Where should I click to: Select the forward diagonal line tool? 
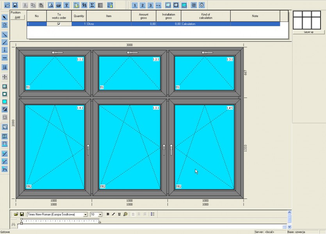pos(5,43)
